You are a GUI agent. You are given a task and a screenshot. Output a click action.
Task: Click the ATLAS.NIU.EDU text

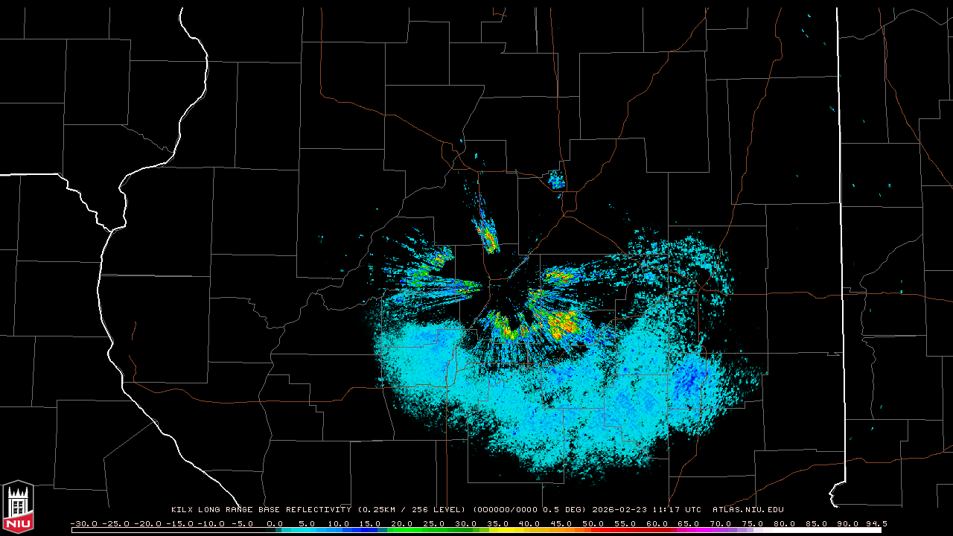748,510
